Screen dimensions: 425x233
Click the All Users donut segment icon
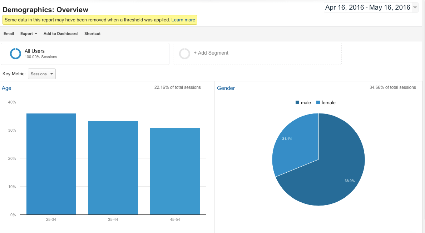pos(16,54)
